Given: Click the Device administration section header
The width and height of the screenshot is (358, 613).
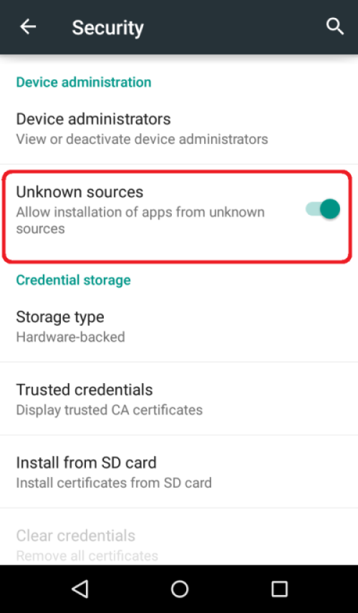Looking at the screenshot, I should 84,82.
